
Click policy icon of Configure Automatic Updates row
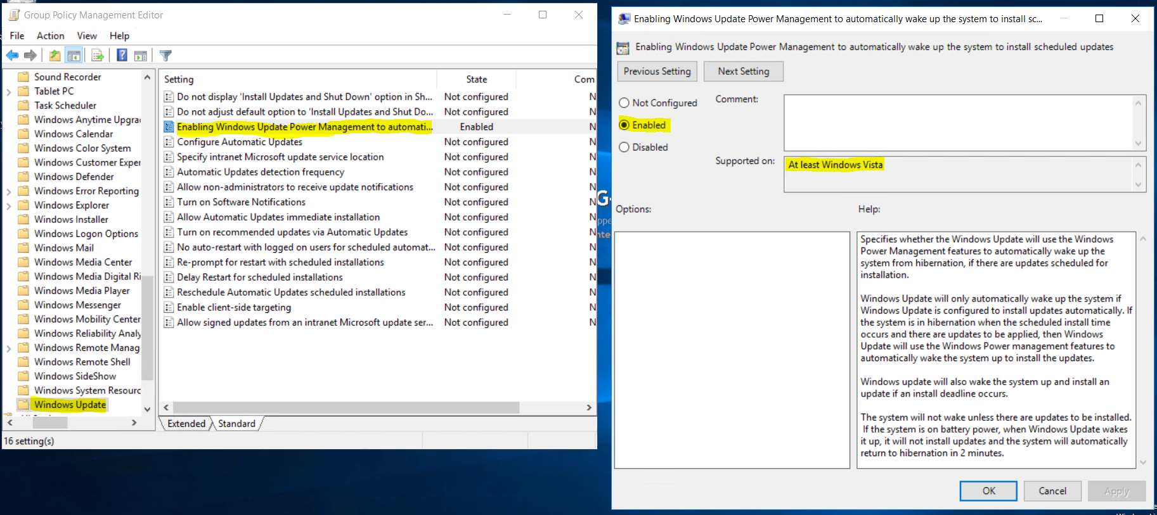169,142
